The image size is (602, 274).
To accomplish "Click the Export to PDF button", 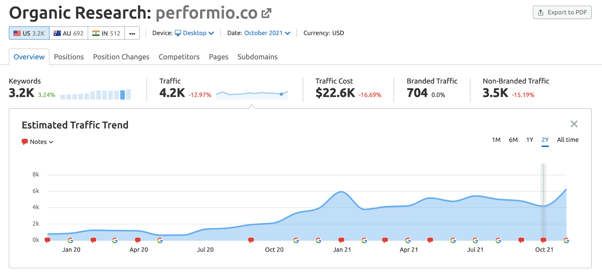I will [x=562, y=12].
